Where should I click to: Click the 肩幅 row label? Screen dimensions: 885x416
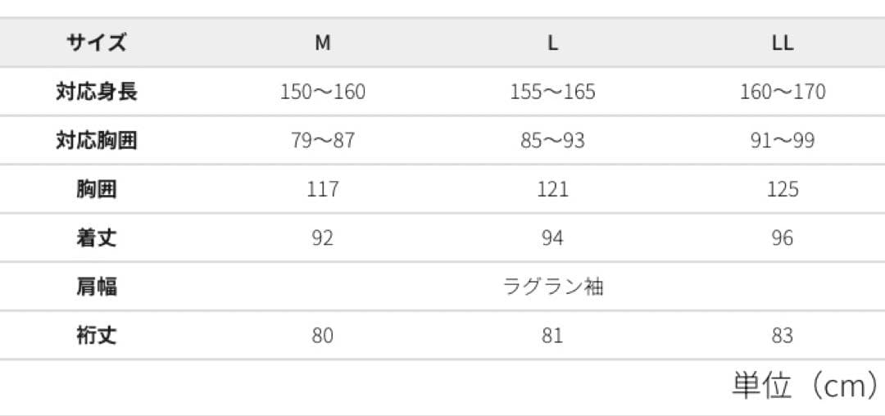pyautogui.click(x=97, y=287)
